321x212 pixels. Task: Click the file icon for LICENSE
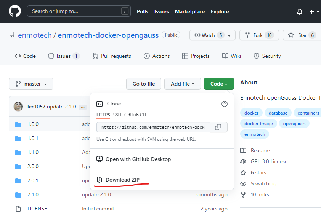pyautogui.click(x=18, y=209)
